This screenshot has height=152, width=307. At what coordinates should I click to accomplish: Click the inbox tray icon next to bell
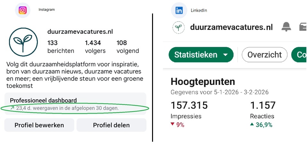[303, 27]
